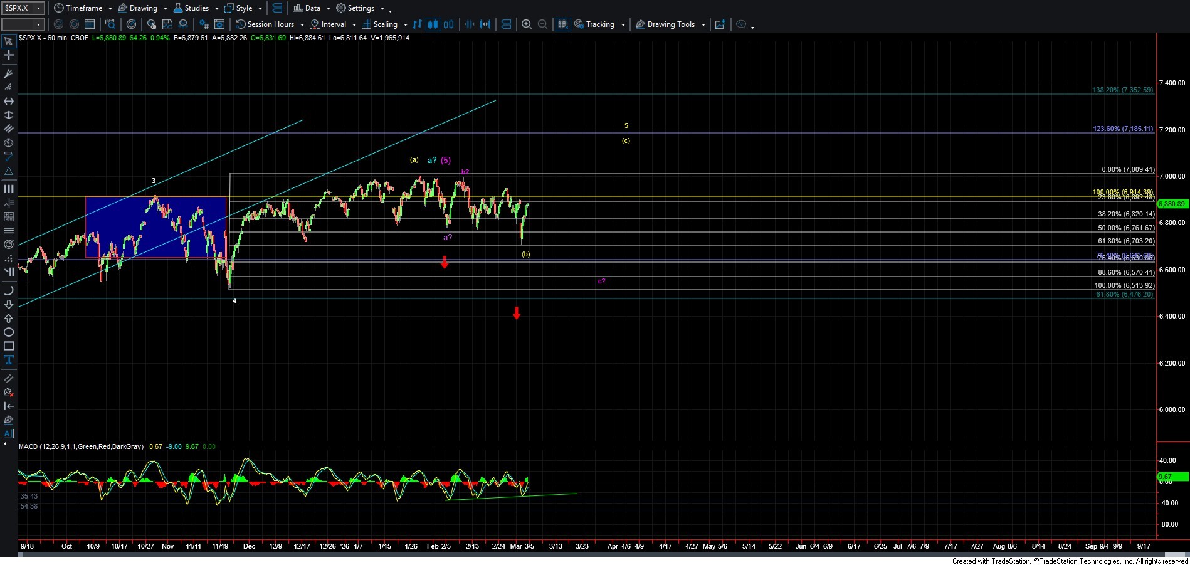
Task: Click the zoom in magnifier icon
Action: pyautogui.click(x=527, y=24)
